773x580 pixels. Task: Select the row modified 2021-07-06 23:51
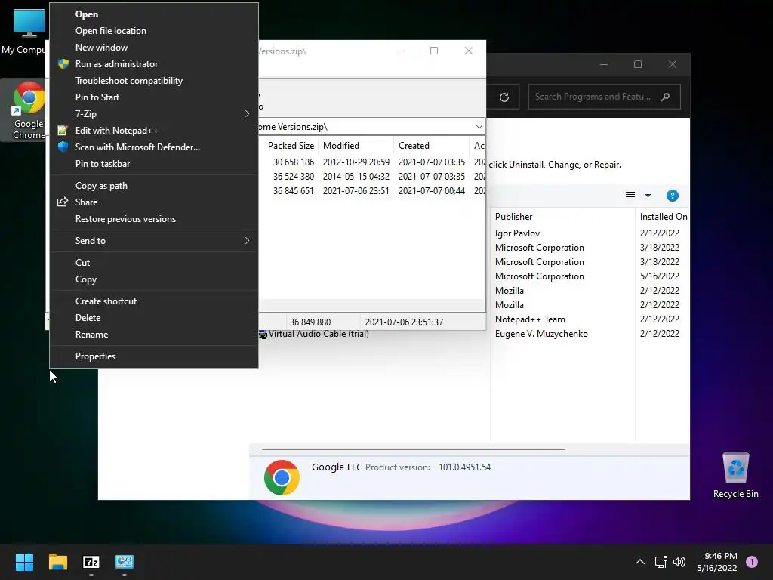(372, 190)
